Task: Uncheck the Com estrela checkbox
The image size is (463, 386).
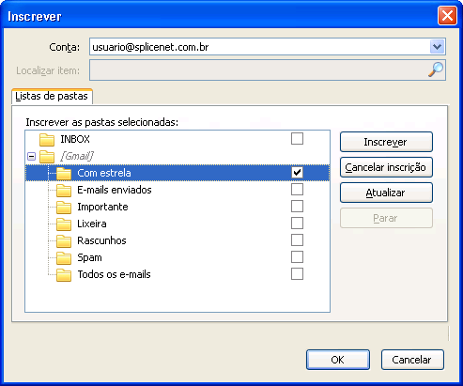Action: click(297, 172)
